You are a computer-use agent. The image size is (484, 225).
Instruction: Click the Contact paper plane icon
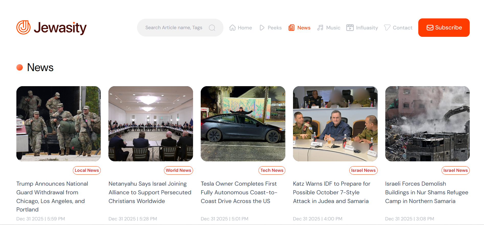(x=387, y=28)
